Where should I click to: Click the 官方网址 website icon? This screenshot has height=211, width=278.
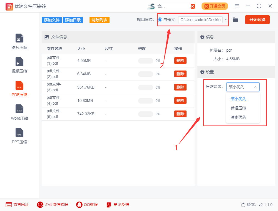pyautogui.click(x=9, y=205)
